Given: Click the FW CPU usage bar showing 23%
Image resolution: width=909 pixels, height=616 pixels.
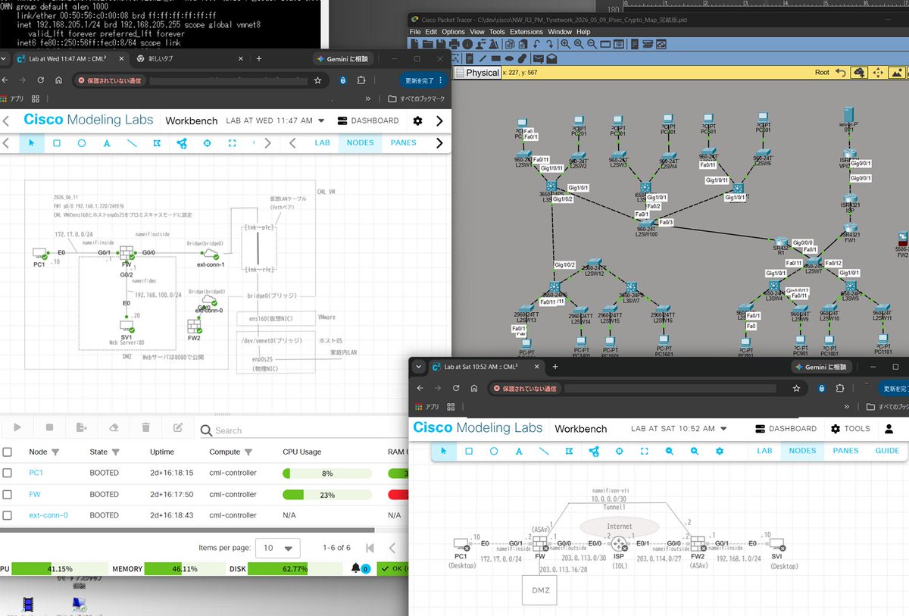Looking at the screenshot, I should [x=326, y=495].
